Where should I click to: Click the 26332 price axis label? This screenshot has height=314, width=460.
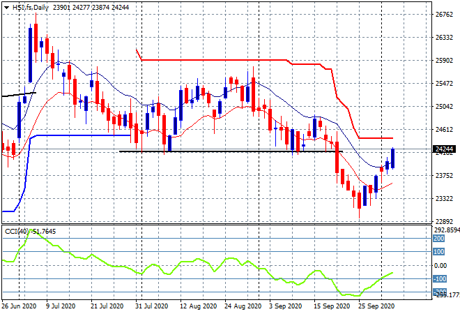click(x=444, y=37)
